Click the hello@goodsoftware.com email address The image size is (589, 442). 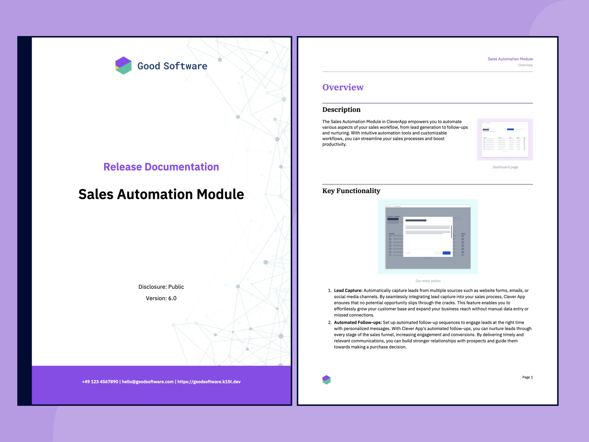[148, 382]
